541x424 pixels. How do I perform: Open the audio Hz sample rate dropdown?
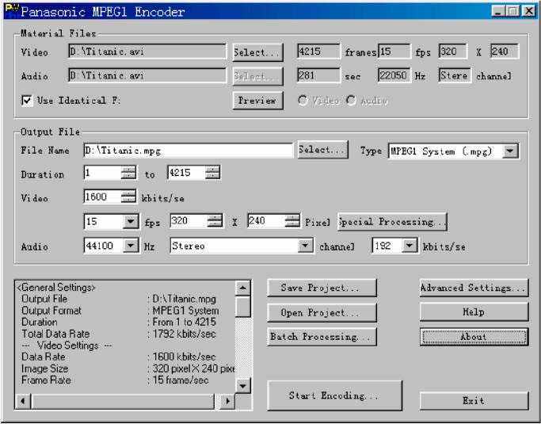point(132,246)
